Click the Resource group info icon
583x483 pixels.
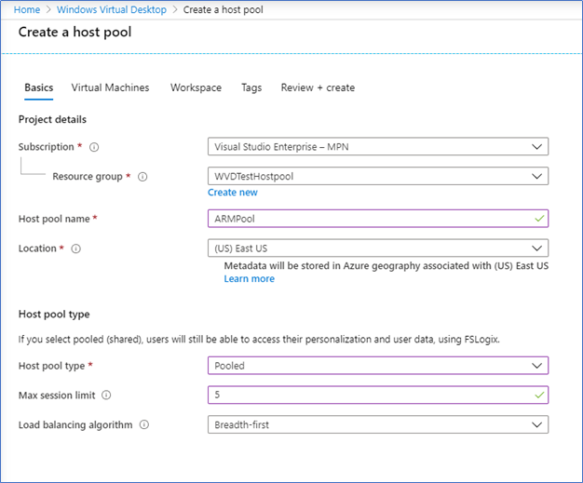point(142,177)
